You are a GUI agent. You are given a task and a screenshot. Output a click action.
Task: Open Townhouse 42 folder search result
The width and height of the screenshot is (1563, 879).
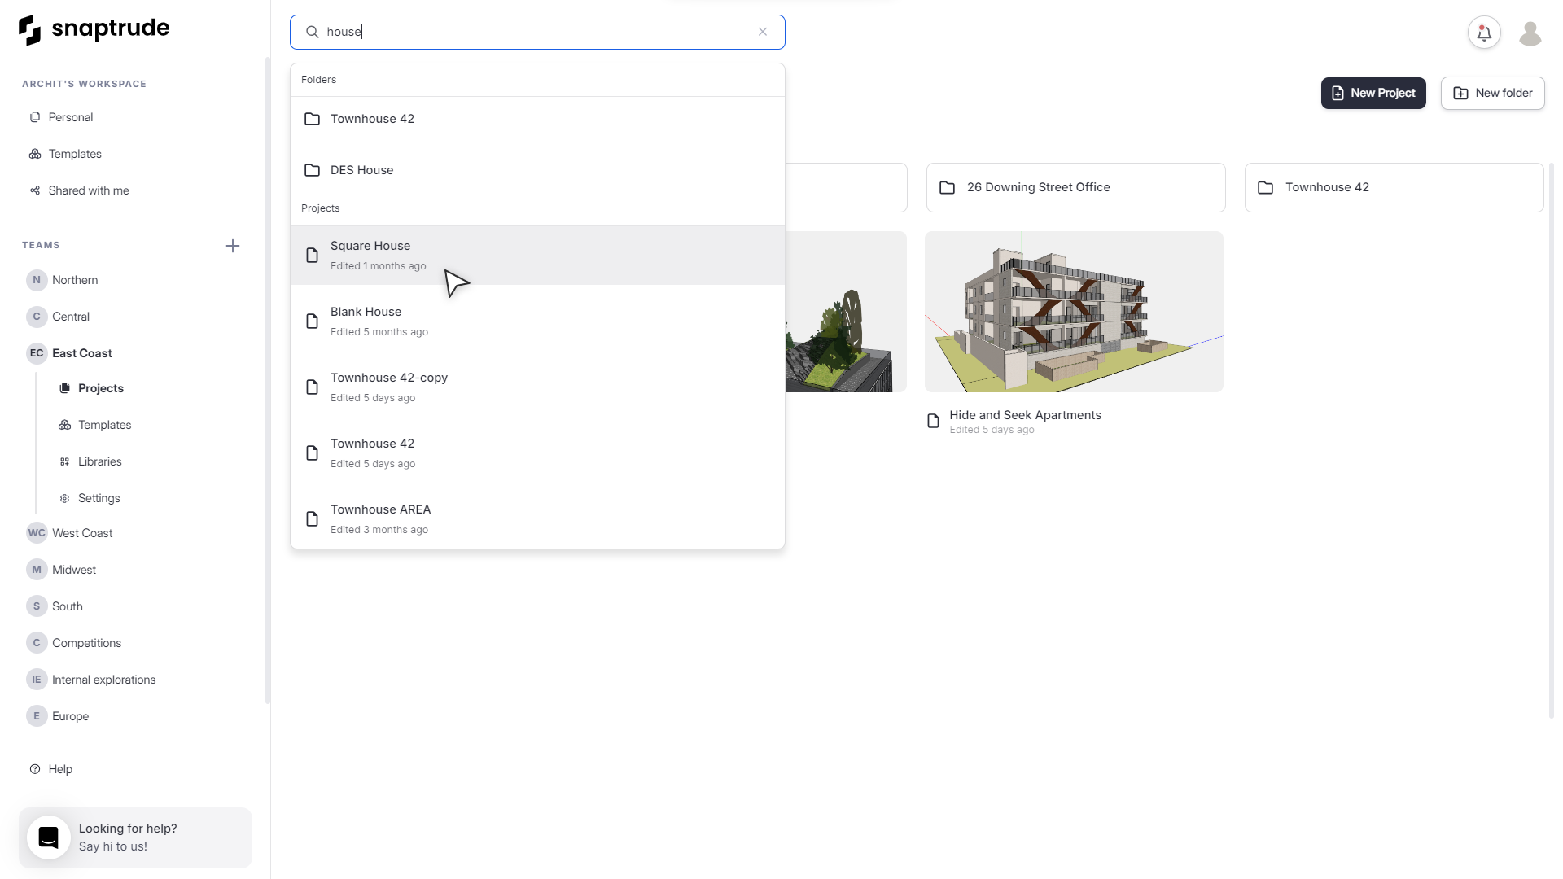(537, 119)
